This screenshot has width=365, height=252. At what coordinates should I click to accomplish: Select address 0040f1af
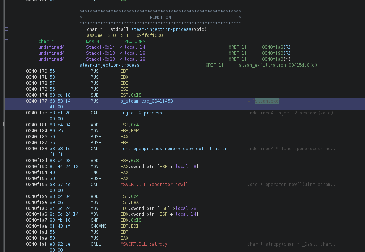coord(37,244)
